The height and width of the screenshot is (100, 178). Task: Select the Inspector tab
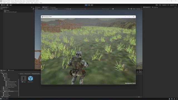click(x=147, y=7)
